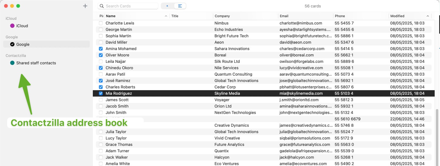Sort by the Title column header

175,16
